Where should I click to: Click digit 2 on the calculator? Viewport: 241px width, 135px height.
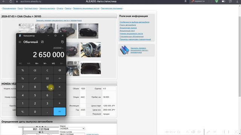point(35,103)
